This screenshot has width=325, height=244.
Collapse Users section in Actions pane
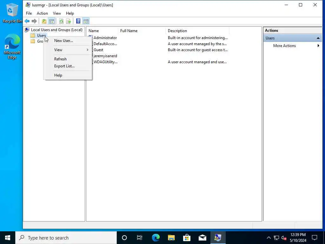click(x=318, y=38)
